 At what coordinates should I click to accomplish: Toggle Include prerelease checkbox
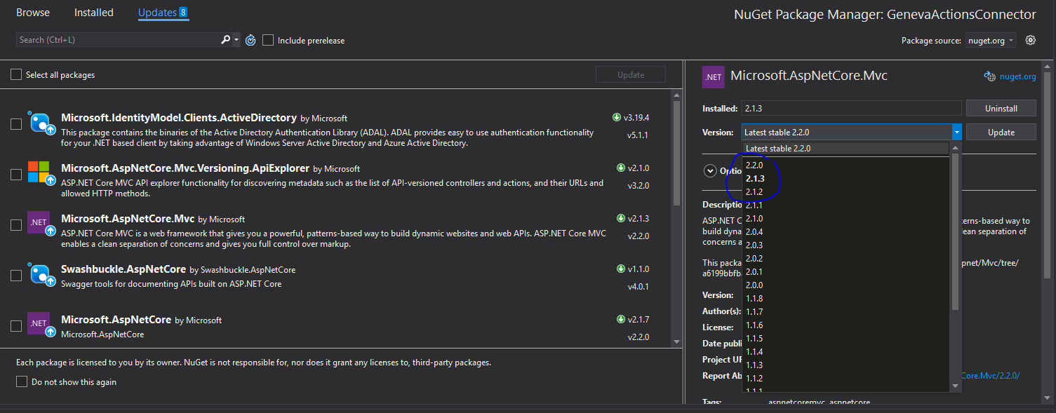click(268, 40)
